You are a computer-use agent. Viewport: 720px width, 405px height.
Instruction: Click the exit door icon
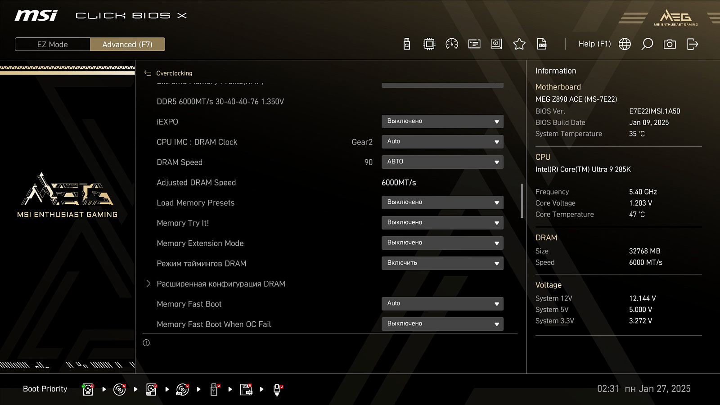pos(693,44)
